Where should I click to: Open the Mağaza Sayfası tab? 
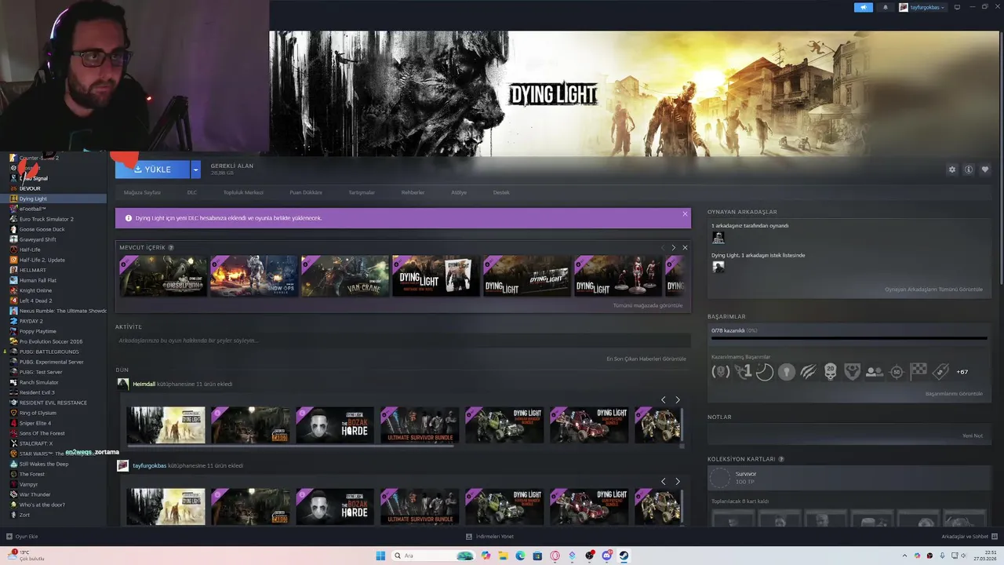pyautogui.click(x=142, y=192)
